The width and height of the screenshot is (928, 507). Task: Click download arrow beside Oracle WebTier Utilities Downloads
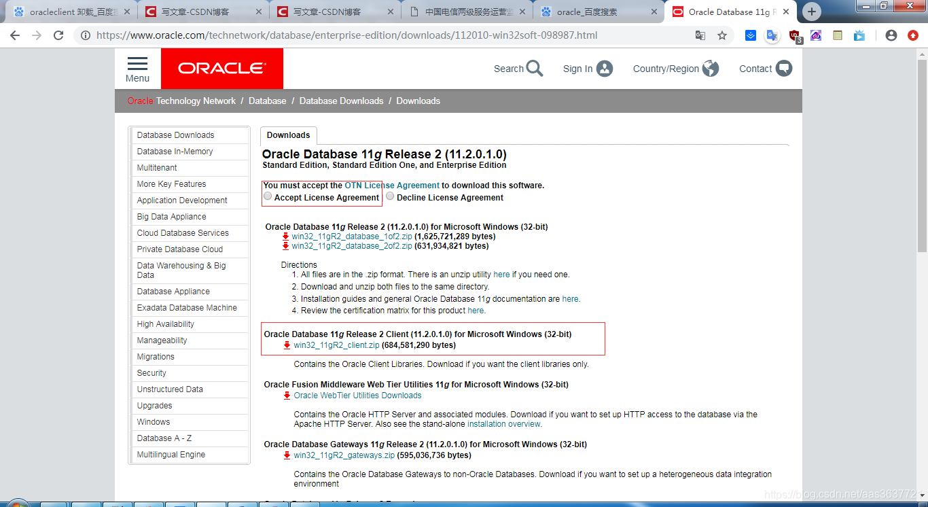click(x=287, y=396)
